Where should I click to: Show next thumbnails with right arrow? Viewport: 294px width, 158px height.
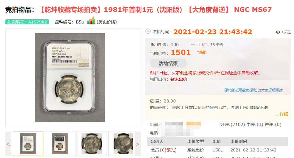click(137, 144)
